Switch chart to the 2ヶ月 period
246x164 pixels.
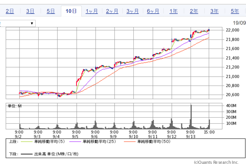(112, 11)
